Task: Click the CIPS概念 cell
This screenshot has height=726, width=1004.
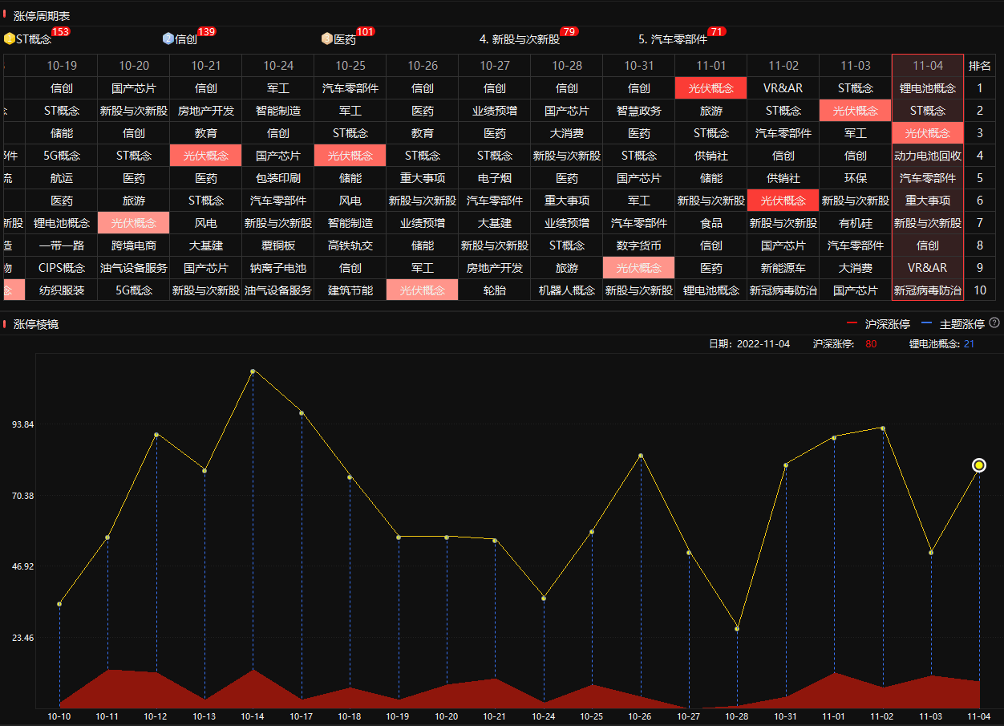Action: 62,268
